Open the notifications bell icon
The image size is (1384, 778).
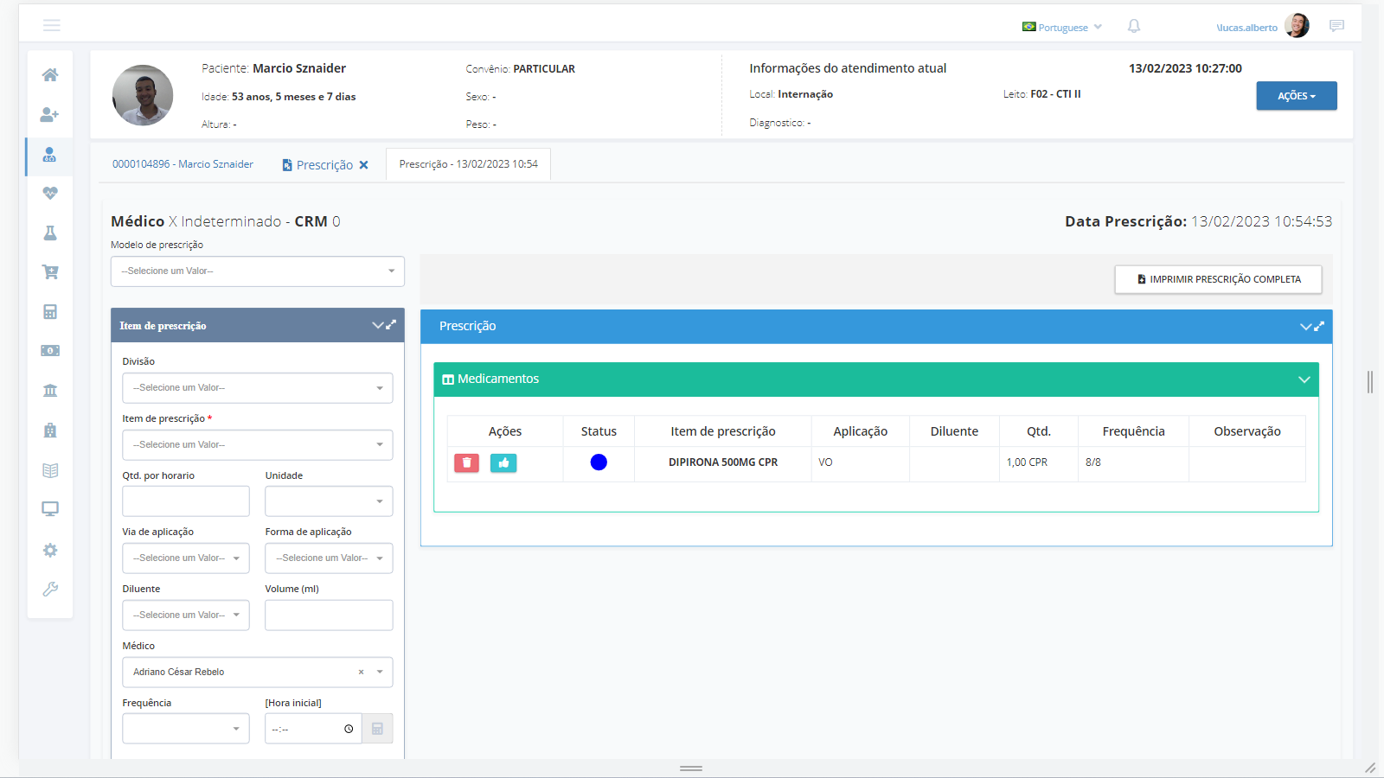pyautogui.click(x=1133, y=27)
